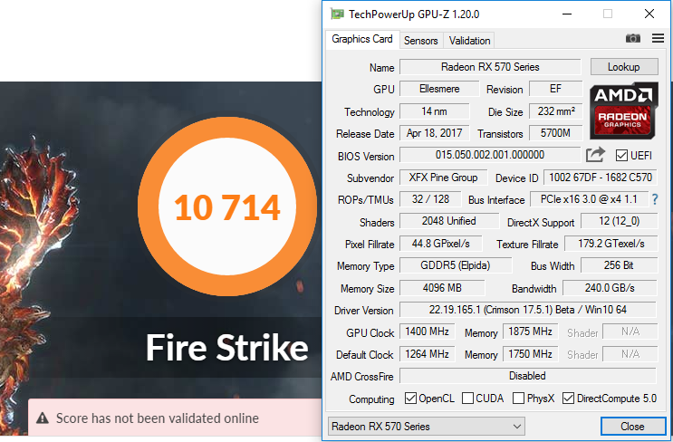Click the Memory Size field 4096 MB
The width and height of the screenshot is (673, 442).
coord(442,287)
